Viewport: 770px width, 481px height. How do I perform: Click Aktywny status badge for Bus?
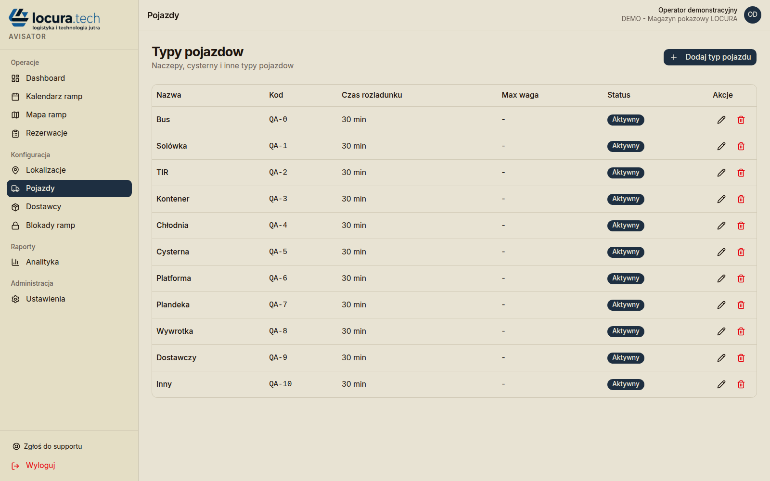[x=626, y=120]
